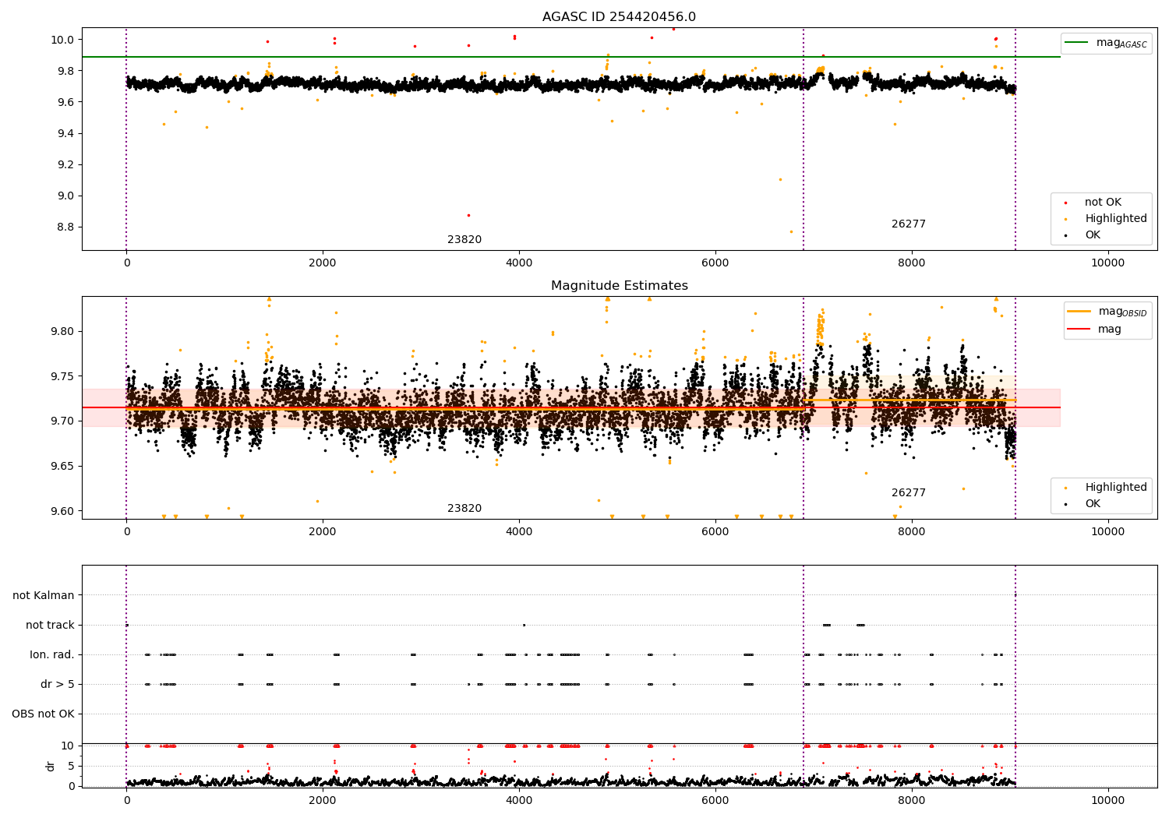The height and width of the screenshot is (818, 1169).
Task: Click the '10.0' y-axis tick in top plot
Action: tap(64, 40)
